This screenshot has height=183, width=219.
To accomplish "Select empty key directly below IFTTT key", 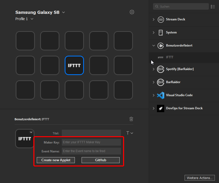I will point(74,90).
